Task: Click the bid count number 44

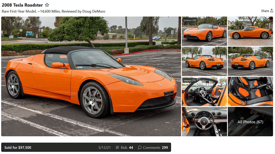Action: [131, 148]
